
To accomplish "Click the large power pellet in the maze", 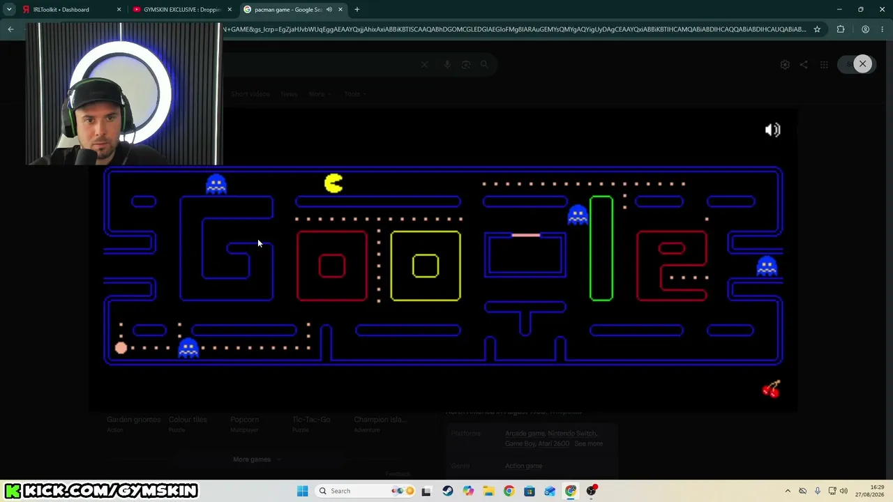I will pyautogui.click(x=121, y=348).
